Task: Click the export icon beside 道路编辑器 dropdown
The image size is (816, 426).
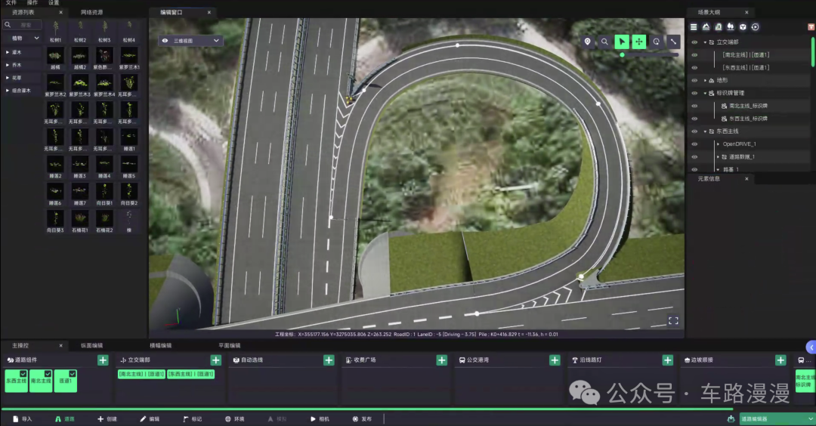Action: coord(731,418)
